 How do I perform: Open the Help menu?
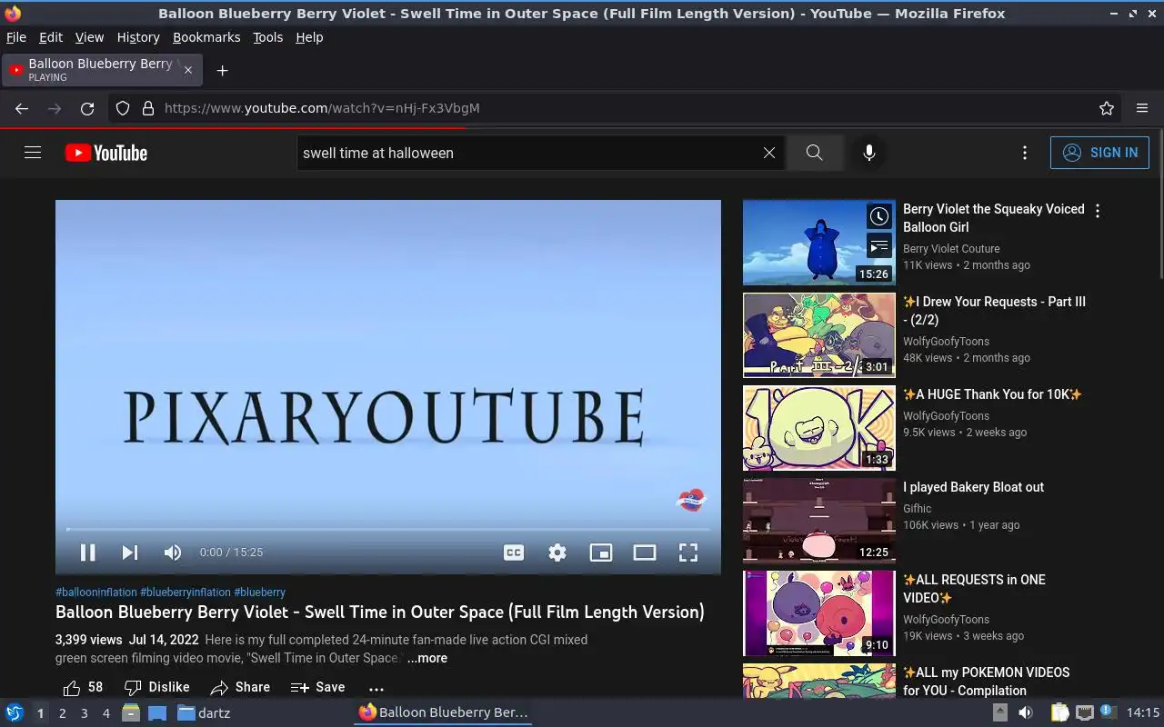(309, 37)
